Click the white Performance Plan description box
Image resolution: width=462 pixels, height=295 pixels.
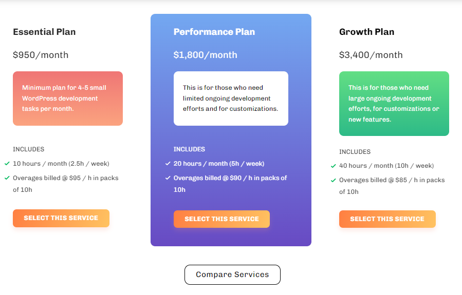point(231,99)
